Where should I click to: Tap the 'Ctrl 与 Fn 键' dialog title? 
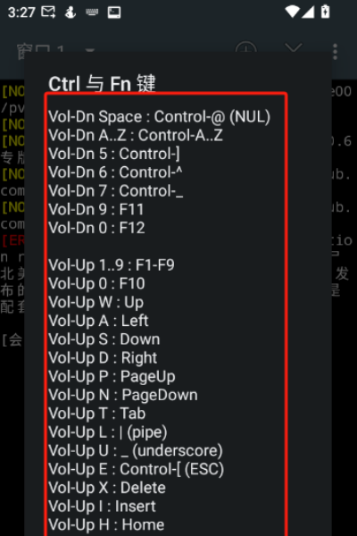pos(102,84)
